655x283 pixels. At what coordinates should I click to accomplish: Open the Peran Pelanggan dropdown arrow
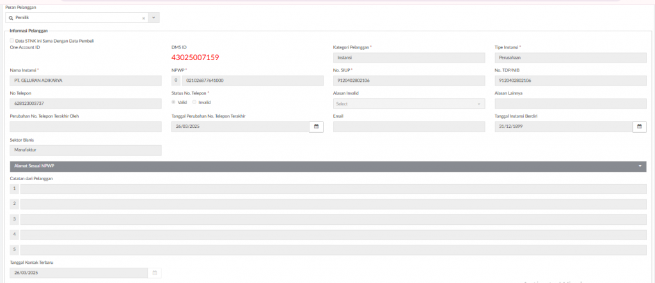pyautogui.click(x=154, y=18)
